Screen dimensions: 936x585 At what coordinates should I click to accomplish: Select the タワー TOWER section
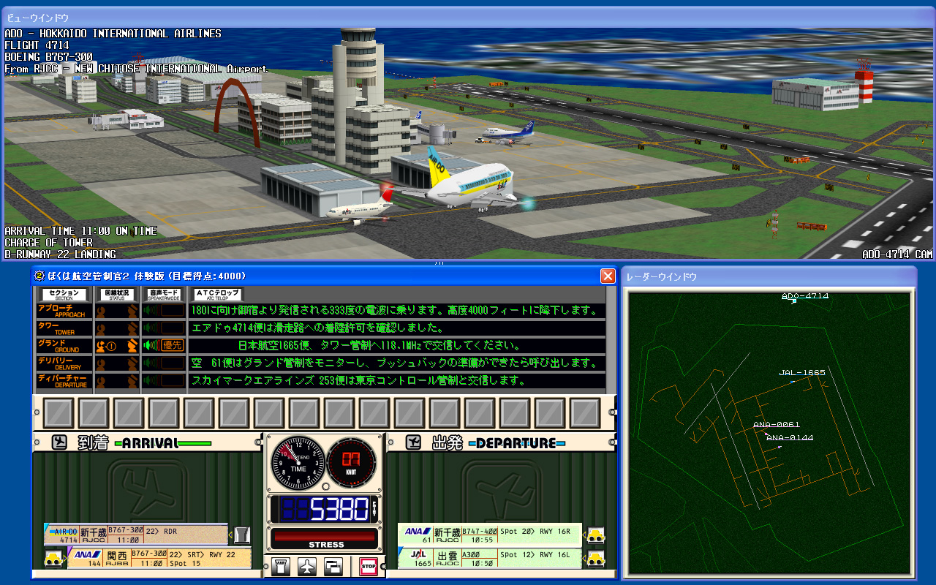[x=64, y=328]
